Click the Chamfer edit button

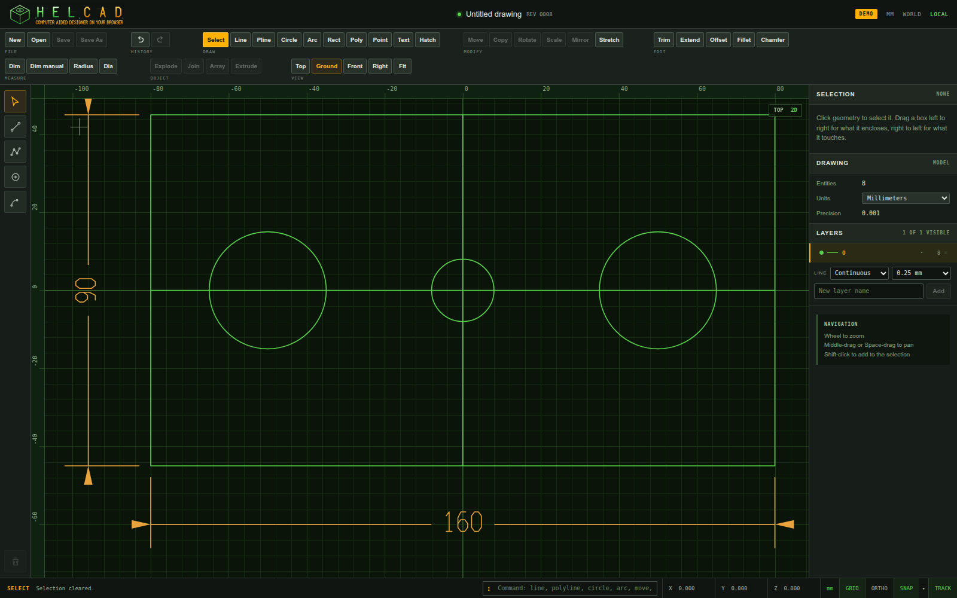coord(773,40)
